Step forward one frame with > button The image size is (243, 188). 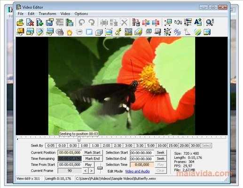point(91,171)
